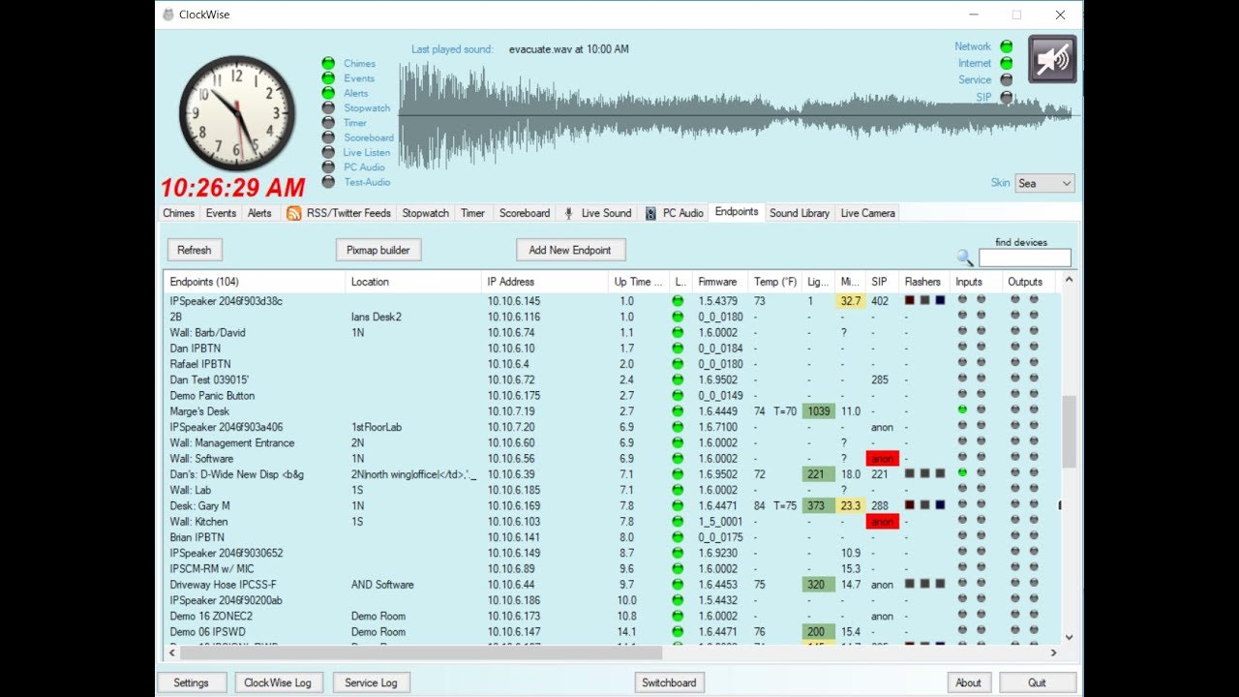Sort by the Endpoints column header
Screen dimensions: 1239x697
(x=254, y=282)
